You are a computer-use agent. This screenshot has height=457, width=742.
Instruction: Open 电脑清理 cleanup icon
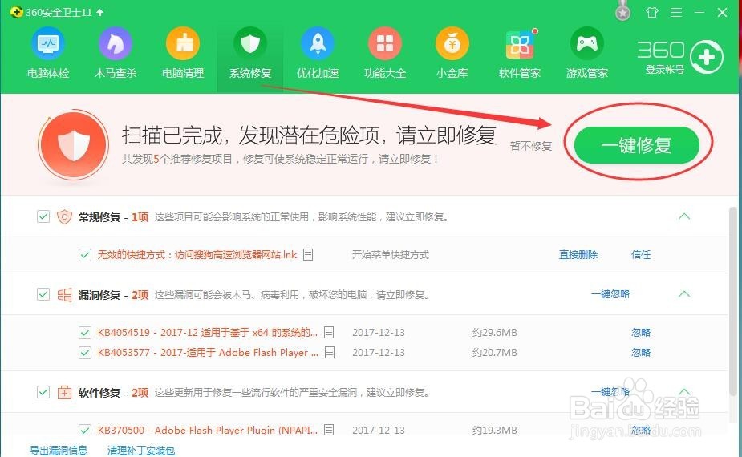[183, 43]
